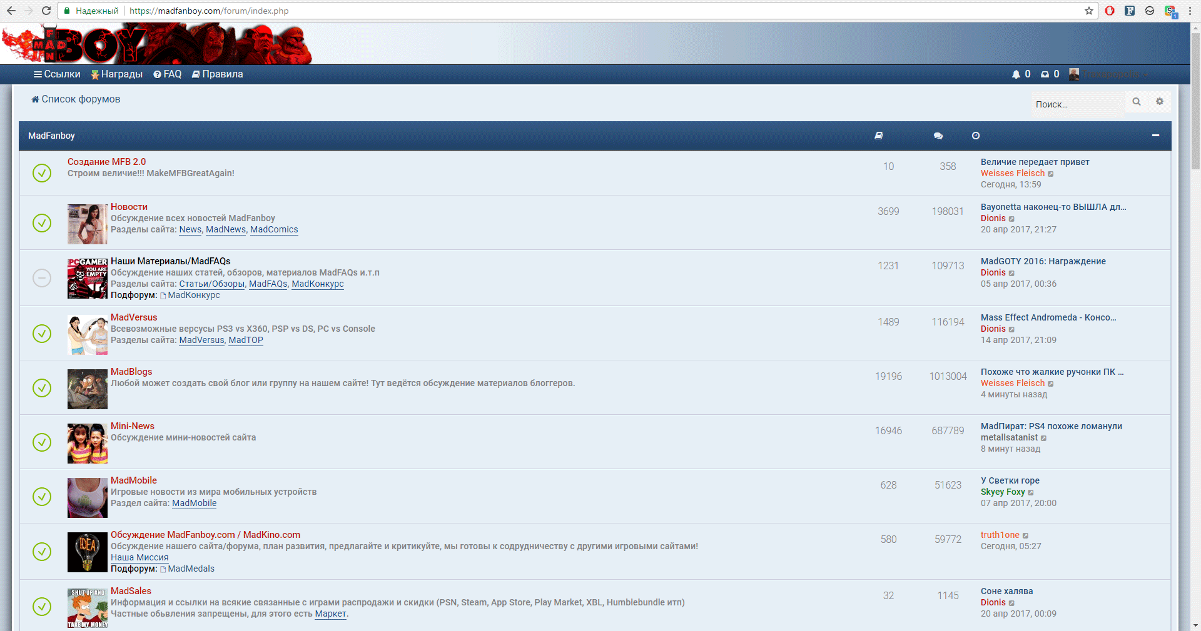1201x631 pixels.
Task: Open the Создание MFB 2.0 forum
Action: [106, 162]
